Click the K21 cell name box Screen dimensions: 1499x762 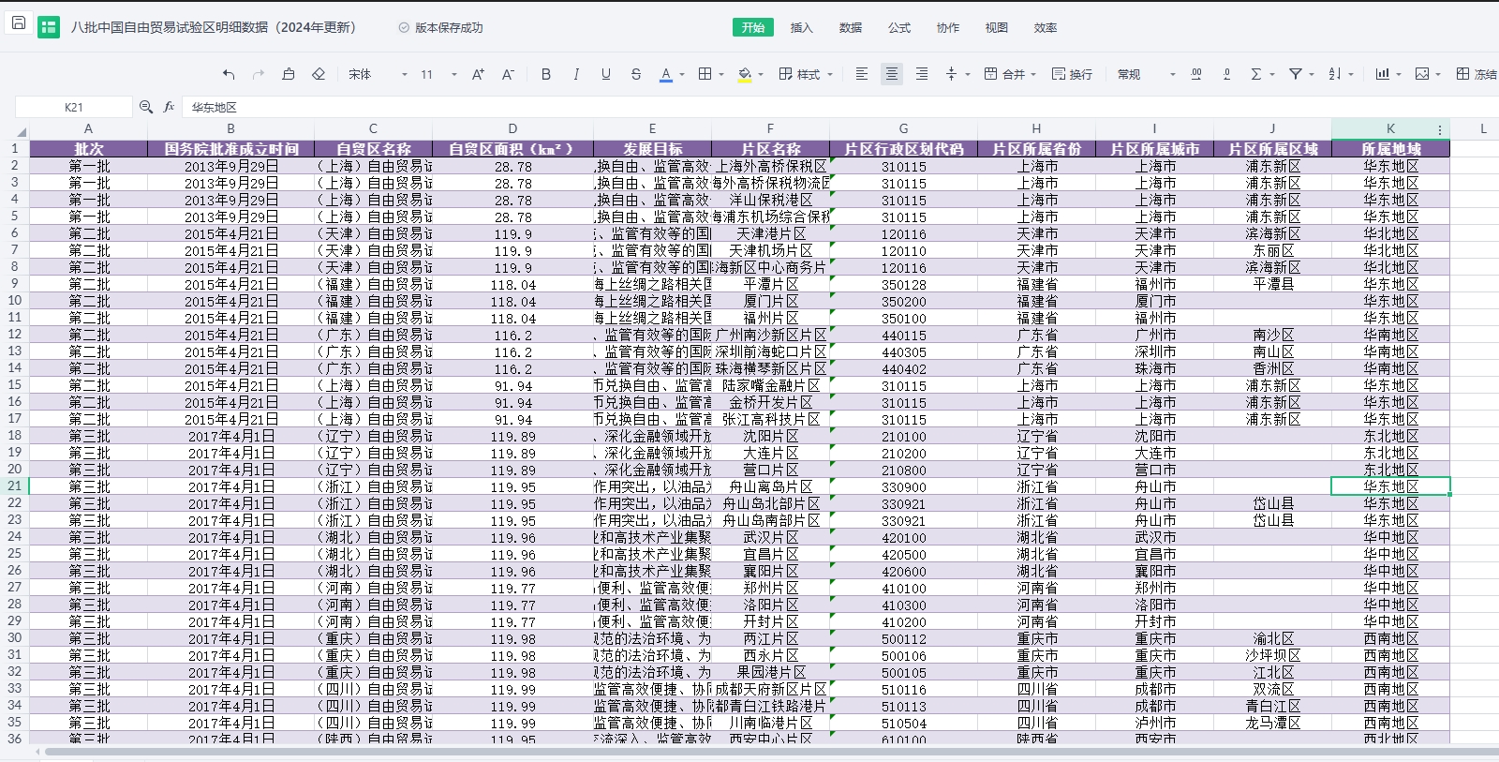pyautogui.click(x=74, y=107)
